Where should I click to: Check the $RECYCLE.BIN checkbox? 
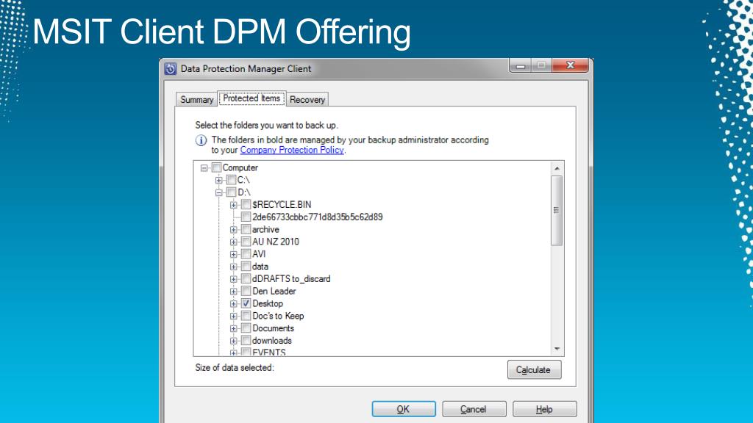pos(246,205)
